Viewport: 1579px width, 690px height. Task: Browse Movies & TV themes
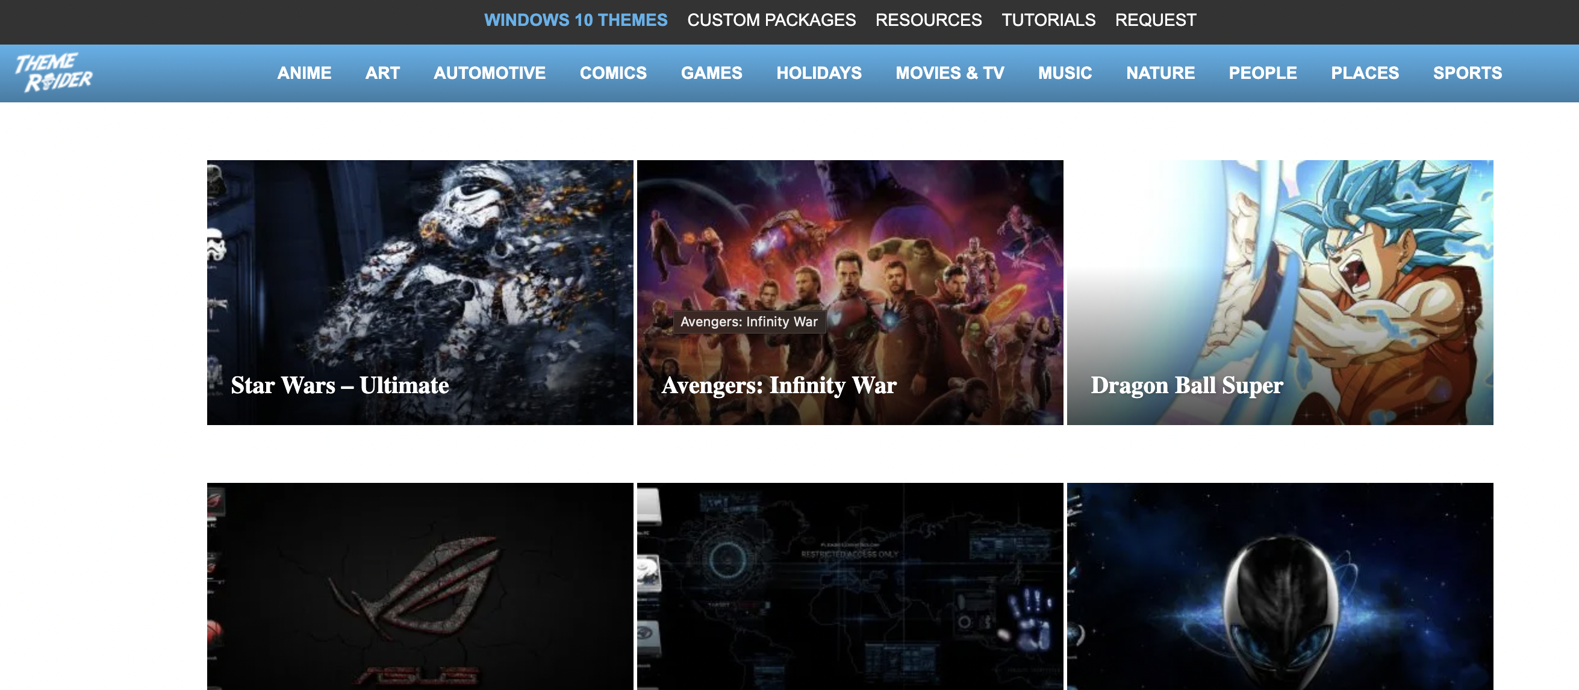click(950, 73)
